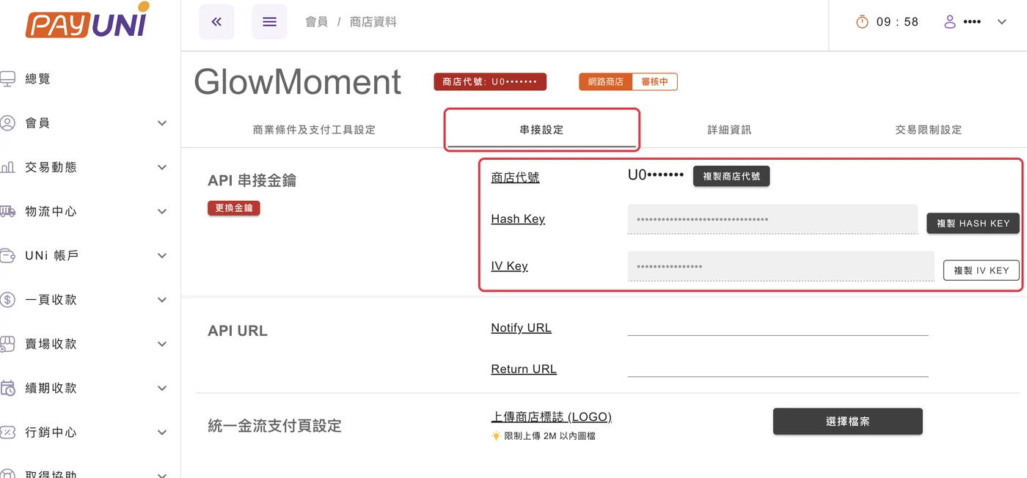Image resolution: width=1027 pixels, height=478 pixels.
Task: Switch to 串接設定 tab
Action: coord(541,130)
